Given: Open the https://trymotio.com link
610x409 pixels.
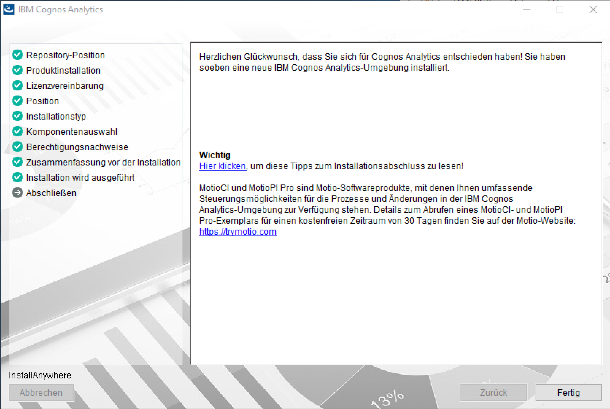Looking at the screenshot, I should pos(238,232).
